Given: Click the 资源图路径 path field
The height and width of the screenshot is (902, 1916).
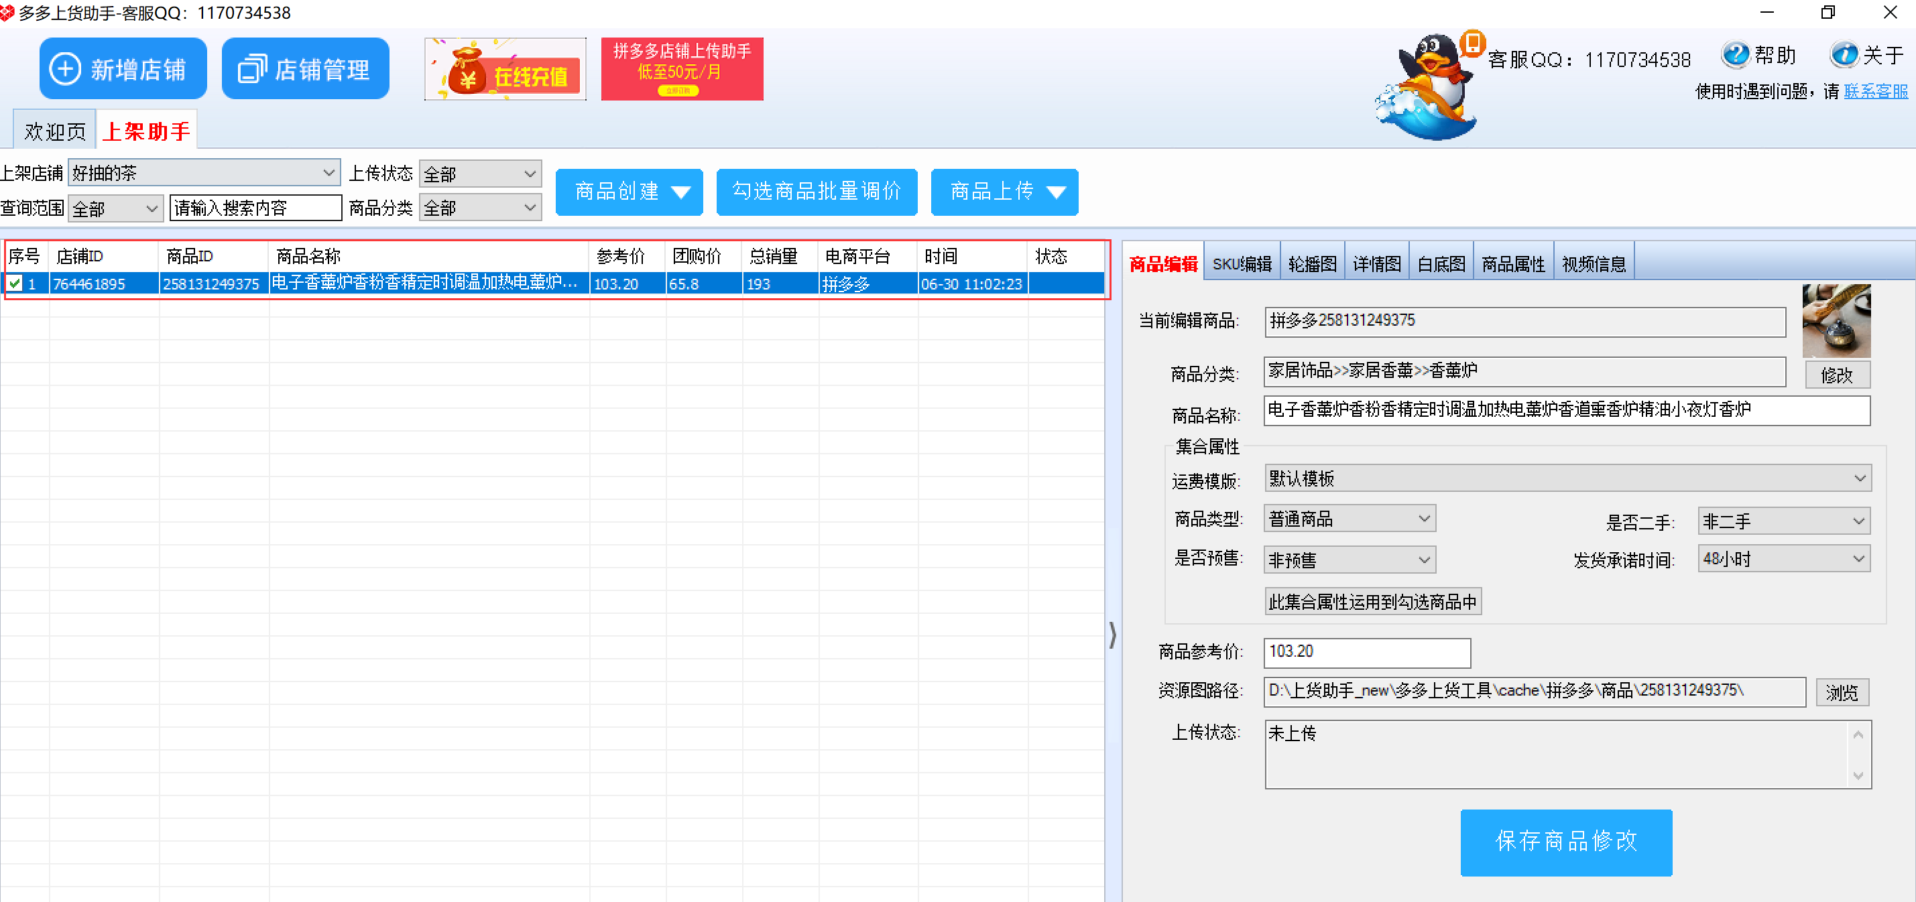Looking at the screenshot, I should click(x=1535, y=692).
